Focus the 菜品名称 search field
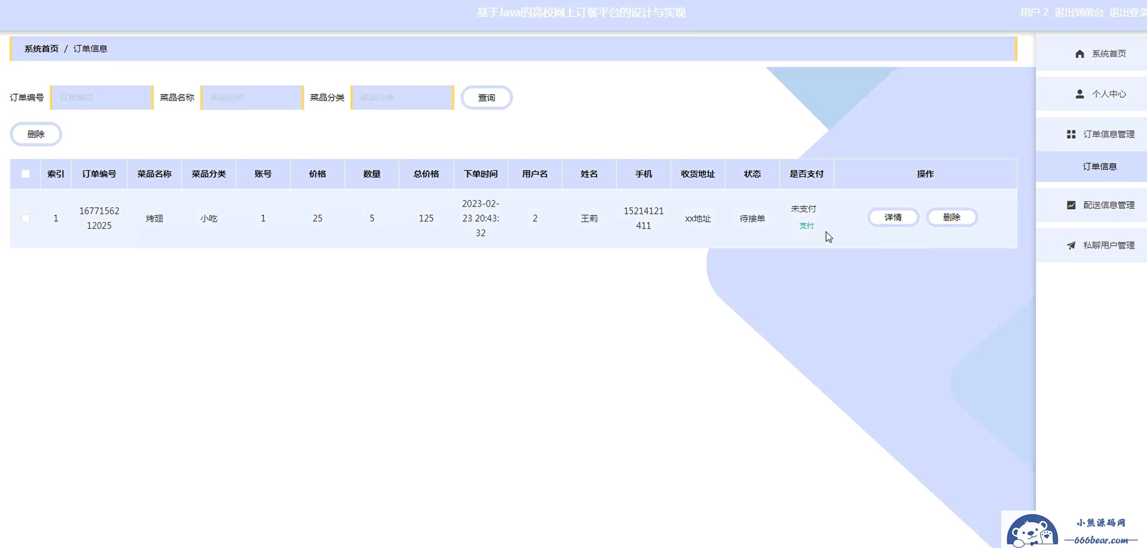 [x=252, y=97]
